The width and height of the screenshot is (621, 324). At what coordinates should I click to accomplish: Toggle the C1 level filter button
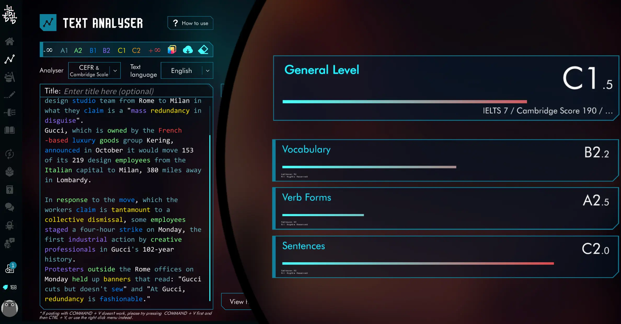(122, 50)
